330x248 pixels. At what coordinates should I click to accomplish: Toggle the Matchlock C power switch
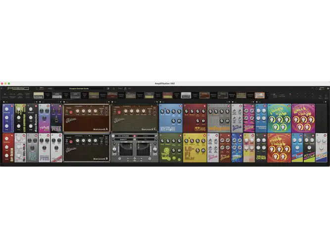coord(119,112)
